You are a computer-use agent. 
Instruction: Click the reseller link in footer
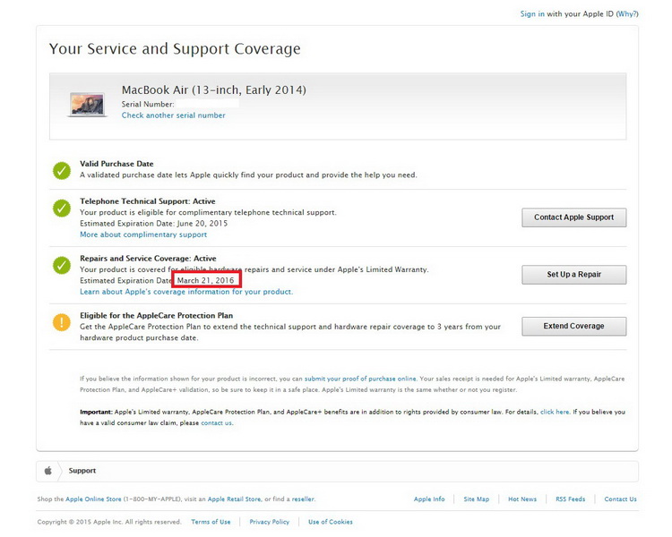point(303,499)
